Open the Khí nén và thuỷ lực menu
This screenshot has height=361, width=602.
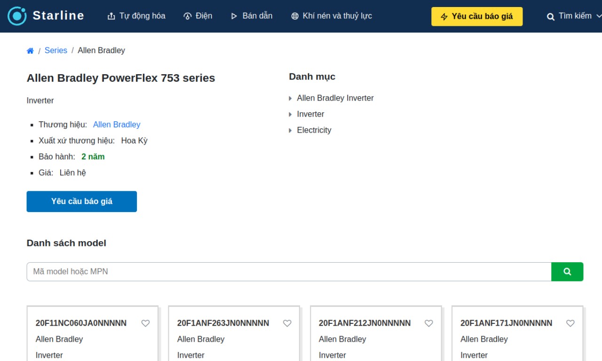[332, 16]
